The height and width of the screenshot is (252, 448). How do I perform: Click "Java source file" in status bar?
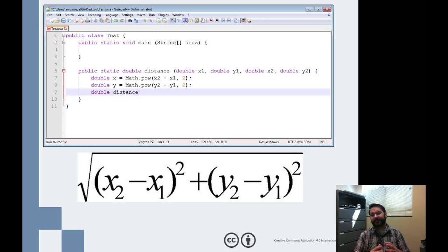pos(56,142)
